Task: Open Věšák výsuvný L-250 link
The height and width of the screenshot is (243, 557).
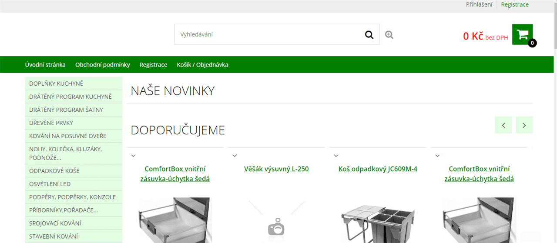Action: click(x=276, y=169)
